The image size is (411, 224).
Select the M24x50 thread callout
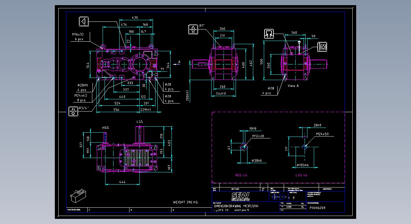pyautogui.click(x=322, y=134)
